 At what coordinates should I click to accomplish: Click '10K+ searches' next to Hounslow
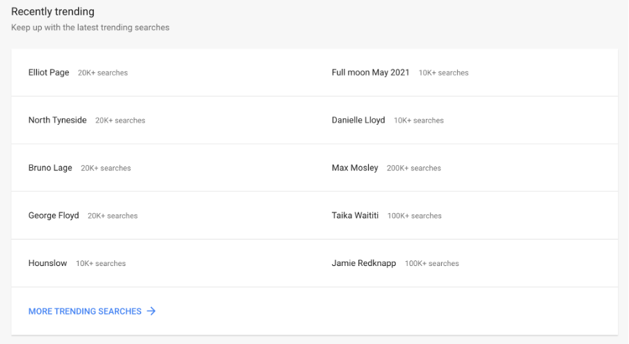(x=101, y=264)
